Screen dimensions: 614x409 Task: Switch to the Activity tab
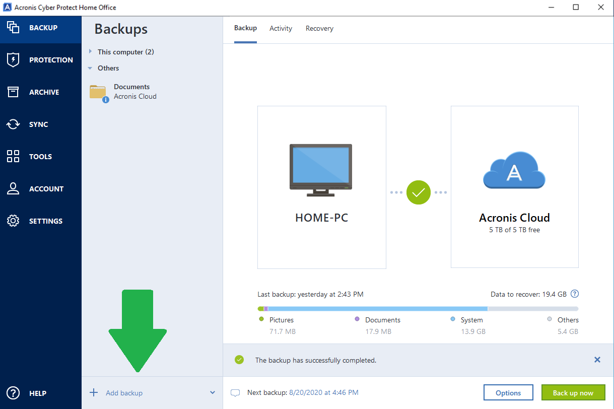[281, 28]
